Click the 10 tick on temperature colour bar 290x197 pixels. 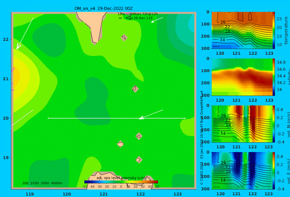pos(279,45)
